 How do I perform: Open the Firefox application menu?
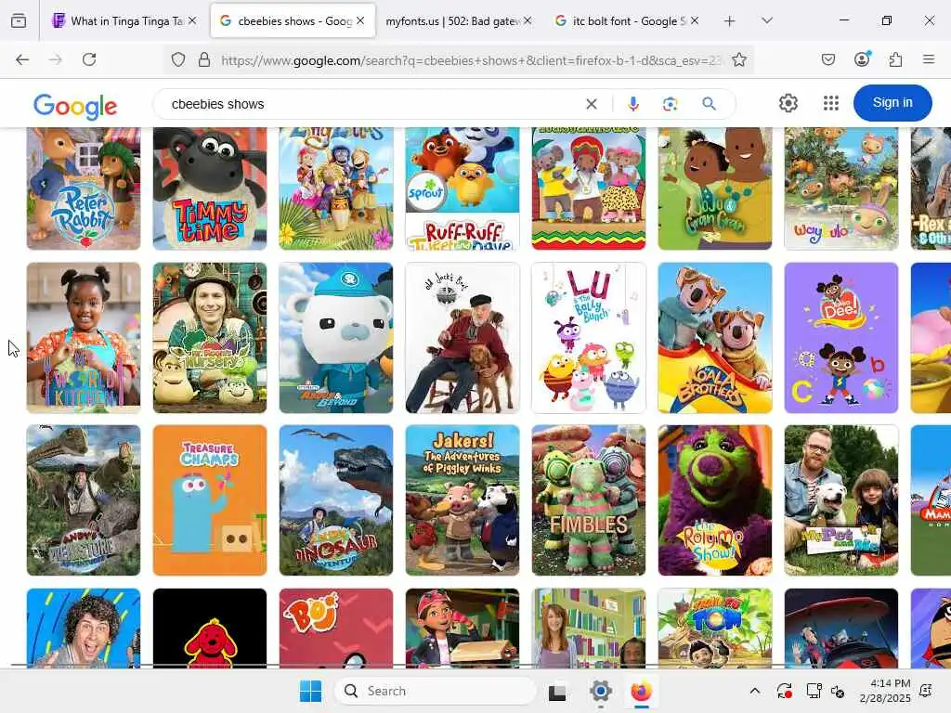[x=929, y=59]
